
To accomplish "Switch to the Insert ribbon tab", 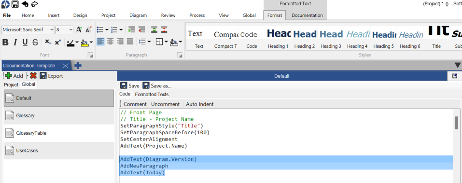I will pos(54,15).
